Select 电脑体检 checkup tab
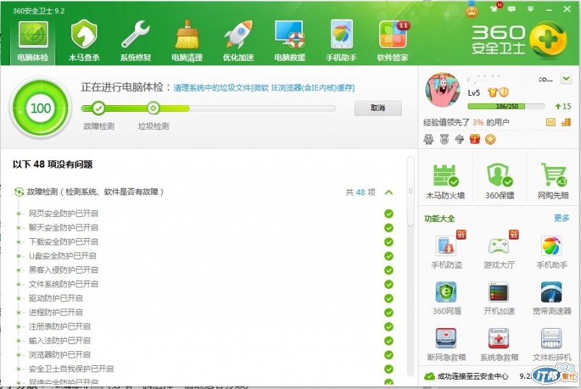Viewport: 581px width, 389px height. point(33,41)
